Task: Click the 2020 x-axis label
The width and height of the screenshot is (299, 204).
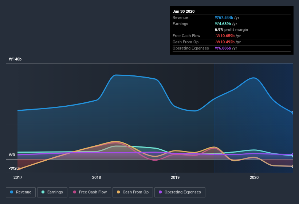Action: (x=254, y=177)
